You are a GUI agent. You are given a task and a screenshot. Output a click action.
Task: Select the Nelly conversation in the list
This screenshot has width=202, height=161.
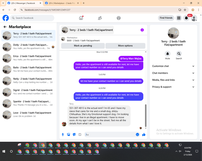(x=28, y=81)
